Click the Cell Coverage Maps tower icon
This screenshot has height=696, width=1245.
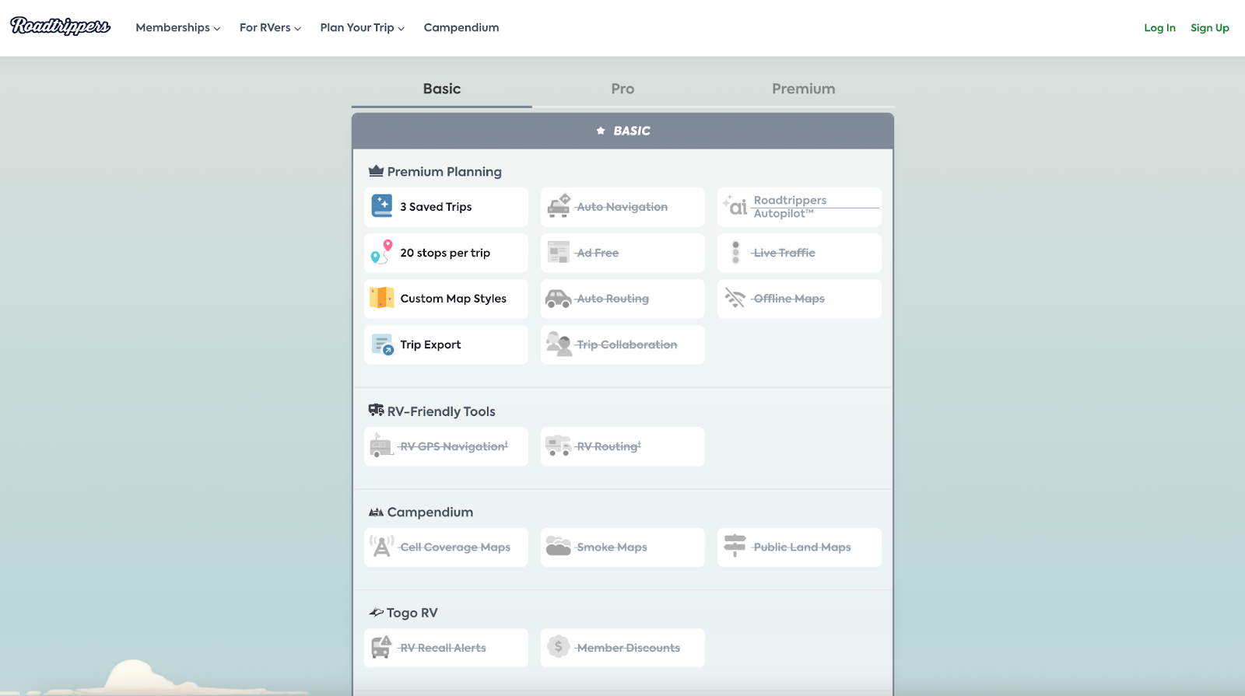pyautogui.click(x=382, y=547)
